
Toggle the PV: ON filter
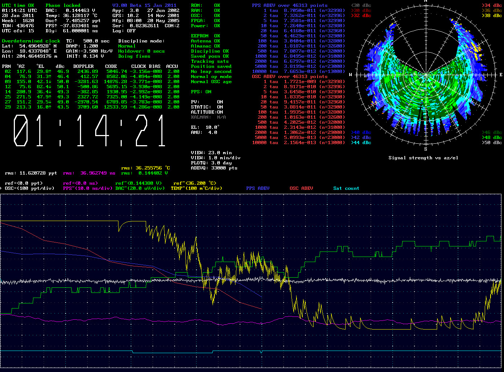click(207, 102)
